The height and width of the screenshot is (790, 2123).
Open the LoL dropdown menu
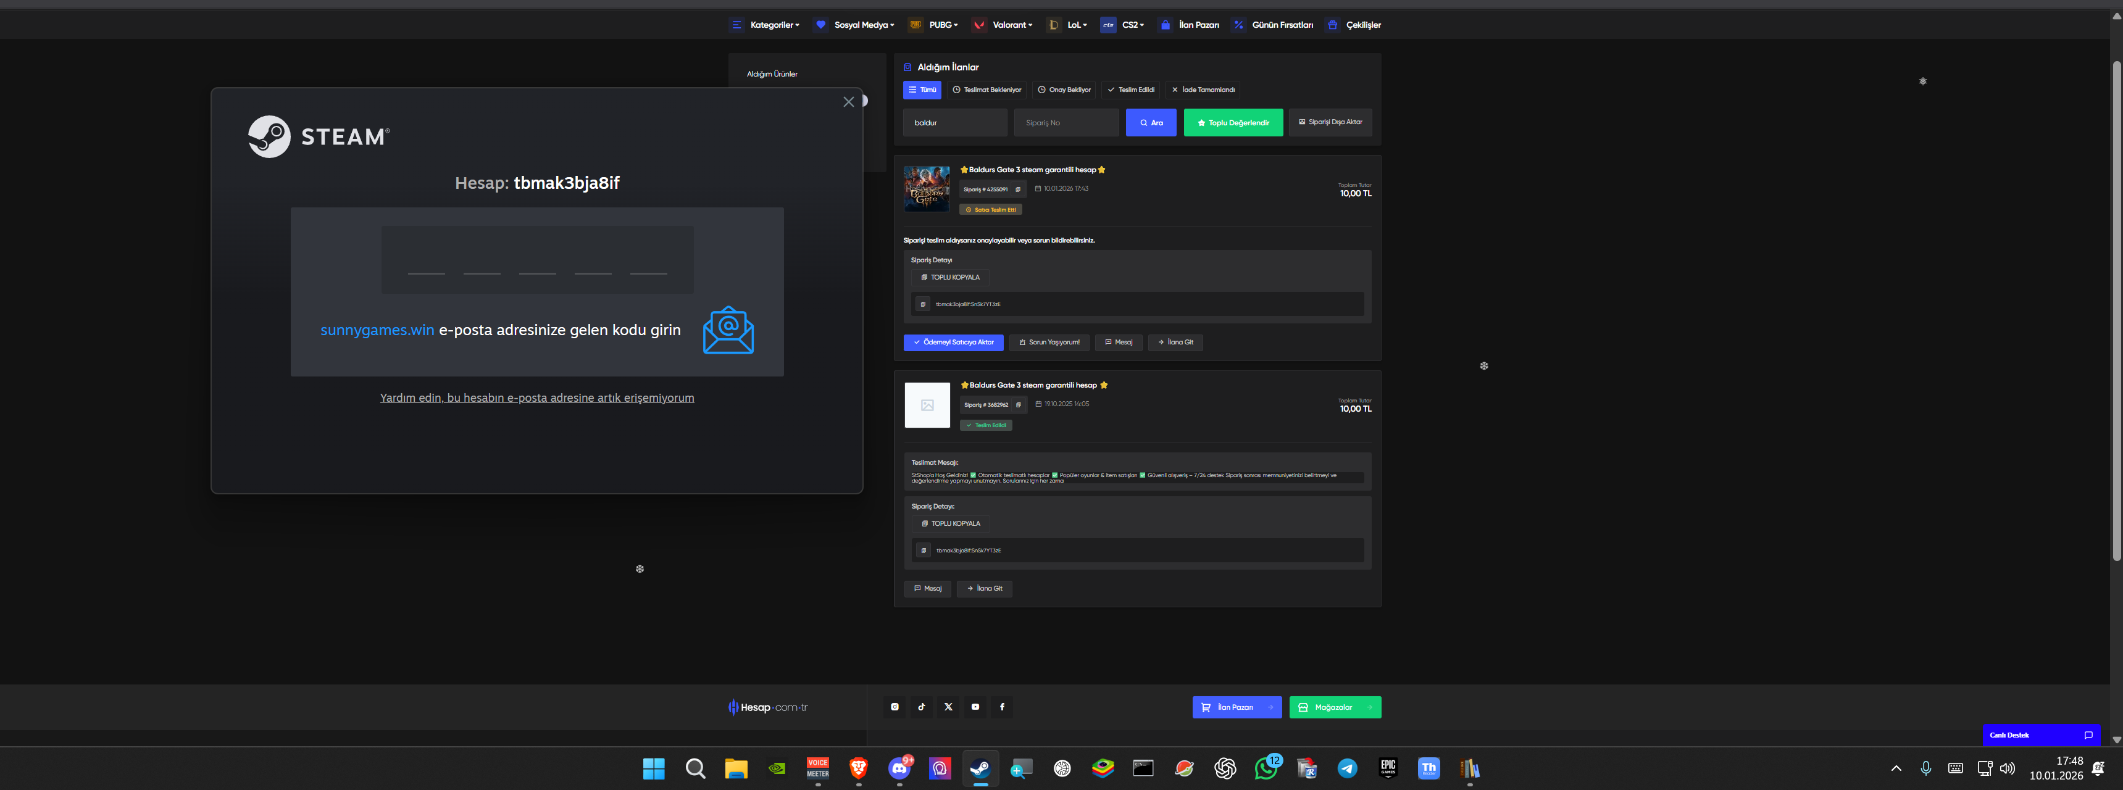1067,25
